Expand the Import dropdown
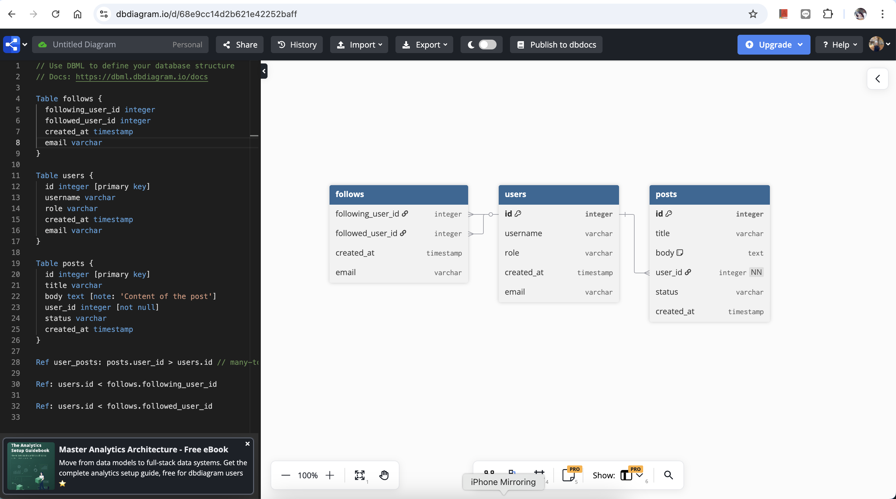 pos(359,45)
